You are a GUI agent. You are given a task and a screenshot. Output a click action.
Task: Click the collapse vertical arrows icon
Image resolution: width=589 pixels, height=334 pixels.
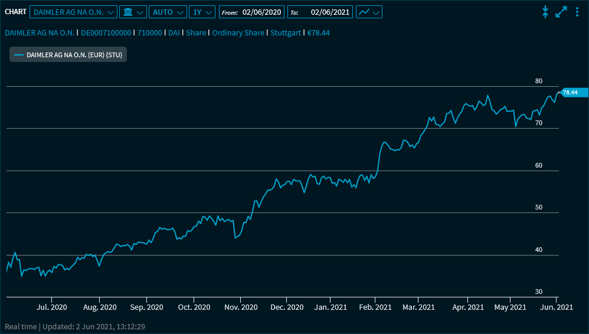pyautogui.click(x=545, y=12)
